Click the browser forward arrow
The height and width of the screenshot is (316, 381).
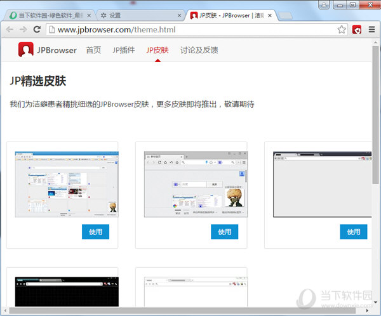(23, 29)
